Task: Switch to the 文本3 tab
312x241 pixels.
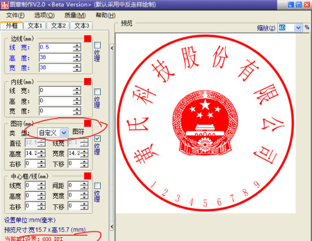Action: point(81,25)
